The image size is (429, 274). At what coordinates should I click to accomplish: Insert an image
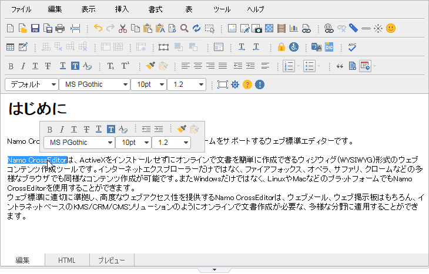232,28
